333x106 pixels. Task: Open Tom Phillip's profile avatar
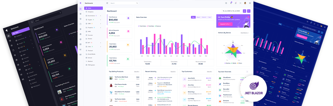point(245,3)
